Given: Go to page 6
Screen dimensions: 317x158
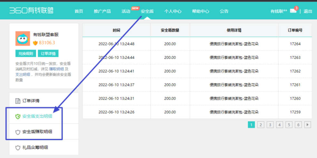Looking at the screenshot, I should pos(298,125).
